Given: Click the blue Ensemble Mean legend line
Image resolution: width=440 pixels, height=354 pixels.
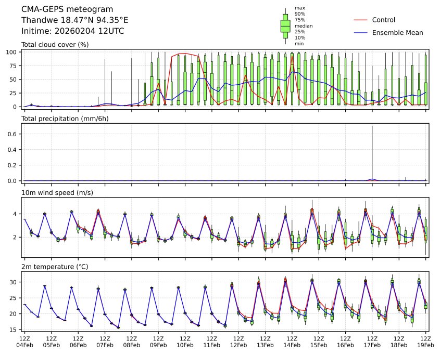Looking at the screenshot, I should (x=360, y=33).
